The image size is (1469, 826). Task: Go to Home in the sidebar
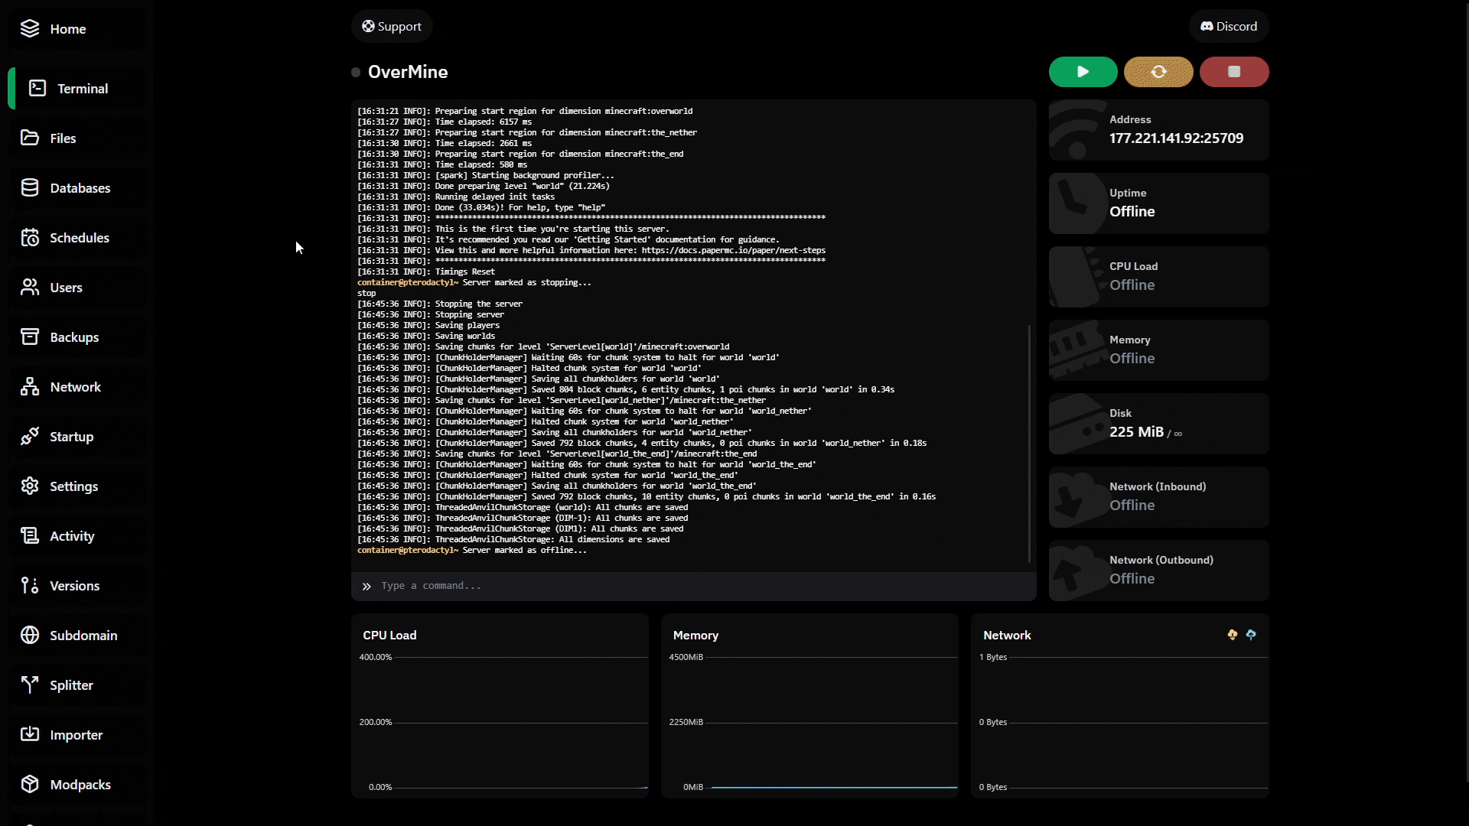tap(67, 29)
